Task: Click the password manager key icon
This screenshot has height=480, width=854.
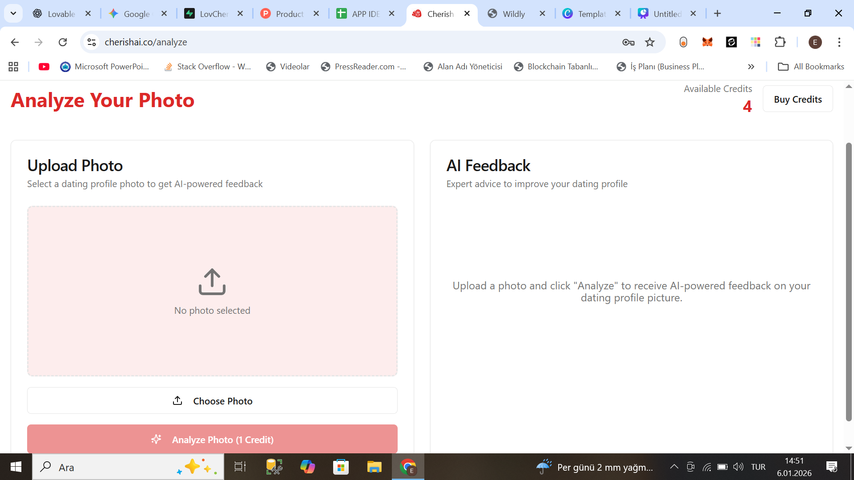Action: 628,42
